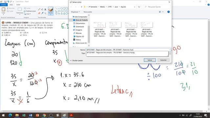The height and width of the screenshot is (118, 210).
Task: Open Word from the taskbar
Action: click(x=31, y=115)
